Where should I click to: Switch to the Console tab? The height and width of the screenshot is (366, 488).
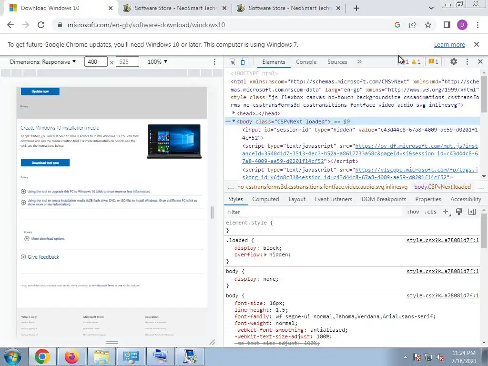click(306, 61)
